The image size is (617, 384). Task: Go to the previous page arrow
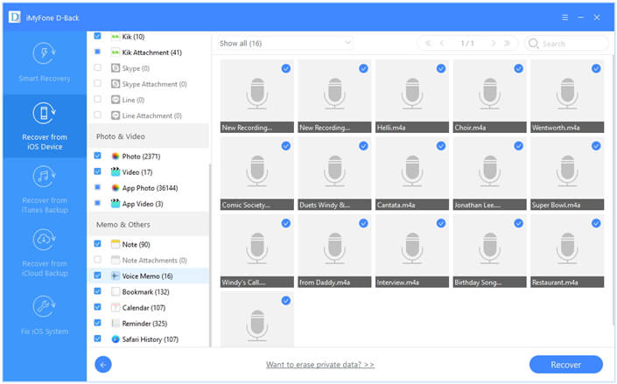click(442, 43)
